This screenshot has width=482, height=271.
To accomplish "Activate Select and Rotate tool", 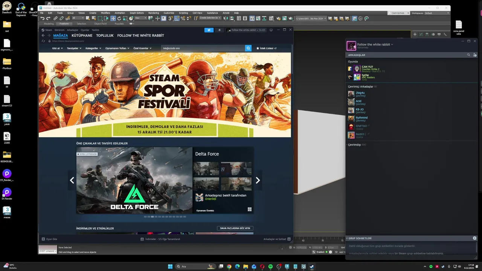I will click(x=119, y=18).
